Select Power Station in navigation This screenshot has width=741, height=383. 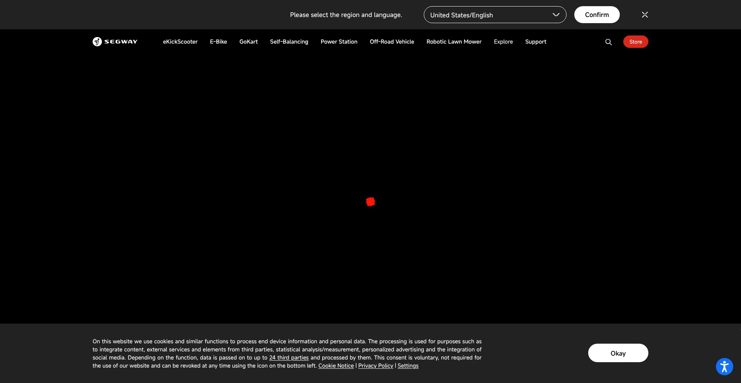pos(339,42)
